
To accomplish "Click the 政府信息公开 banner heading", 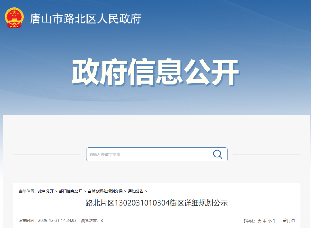I will (155, 72).
